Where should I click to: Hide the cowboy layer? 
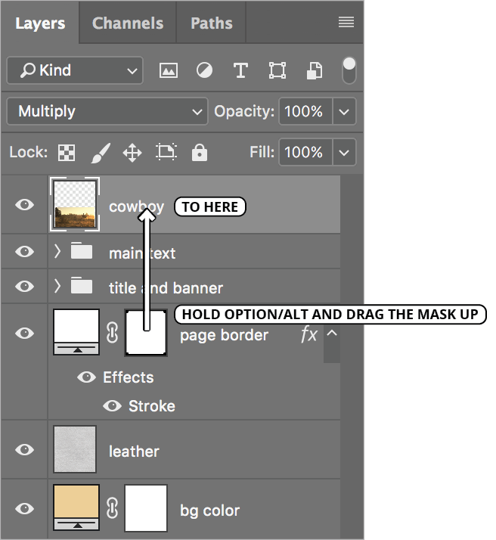click(x=24, y=204)
